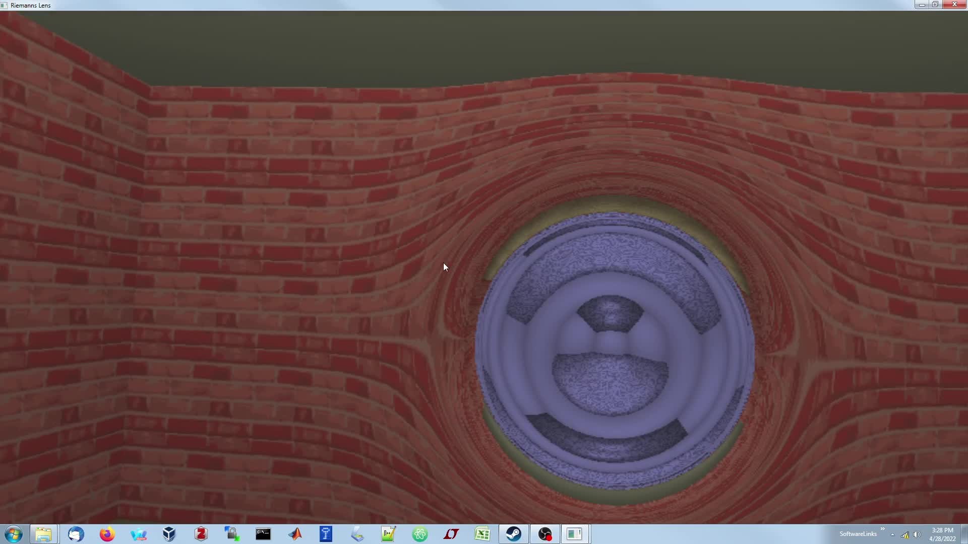Viewport: 968px width, 544px height.
Task: Open Riemanns Lens window title icon menu
Action: pos(5,5)
